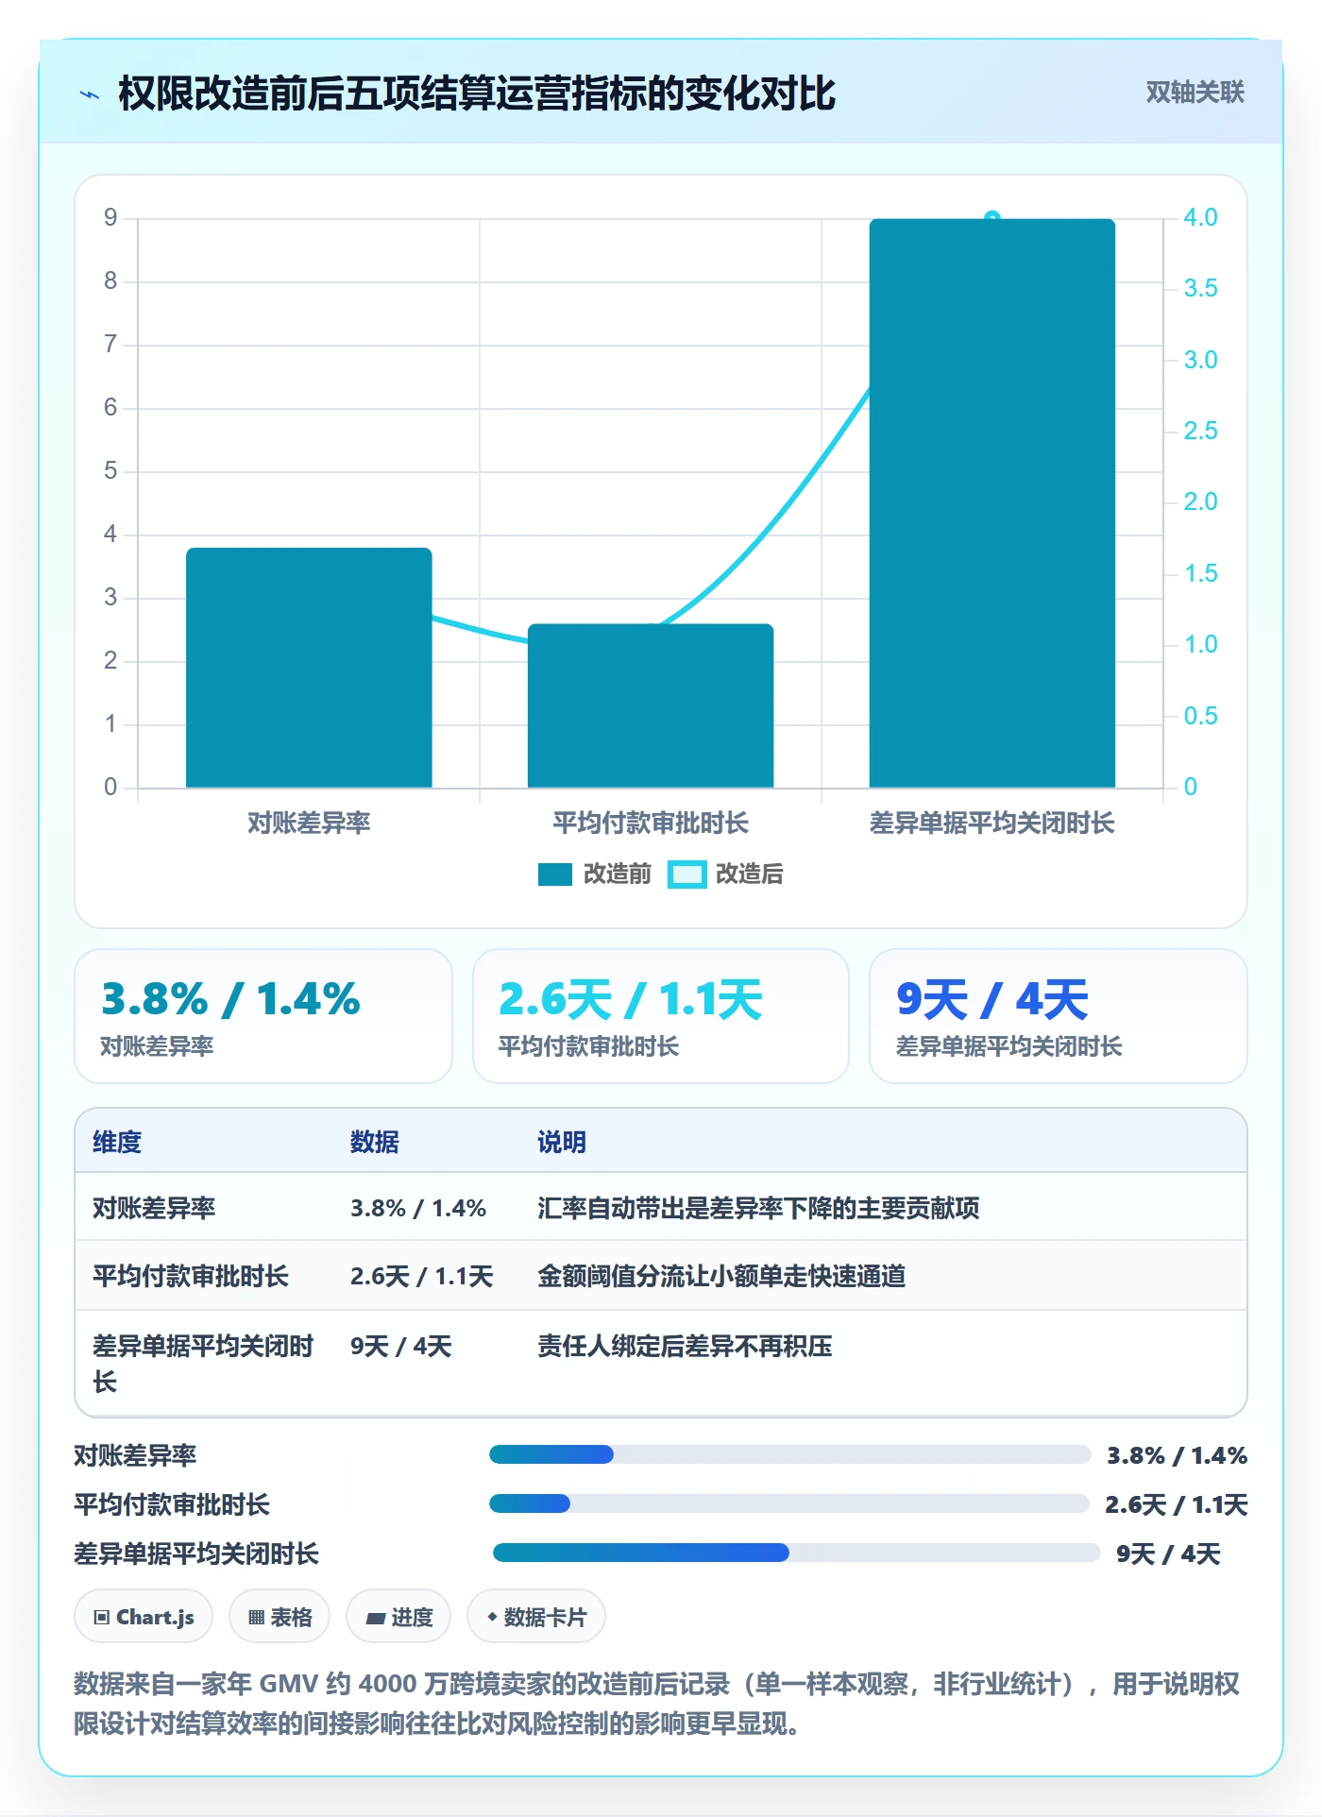1322x1817 pixels.
Task: Click the diamond icon in the 数据卡片 chip
Action: (492, 1617)
